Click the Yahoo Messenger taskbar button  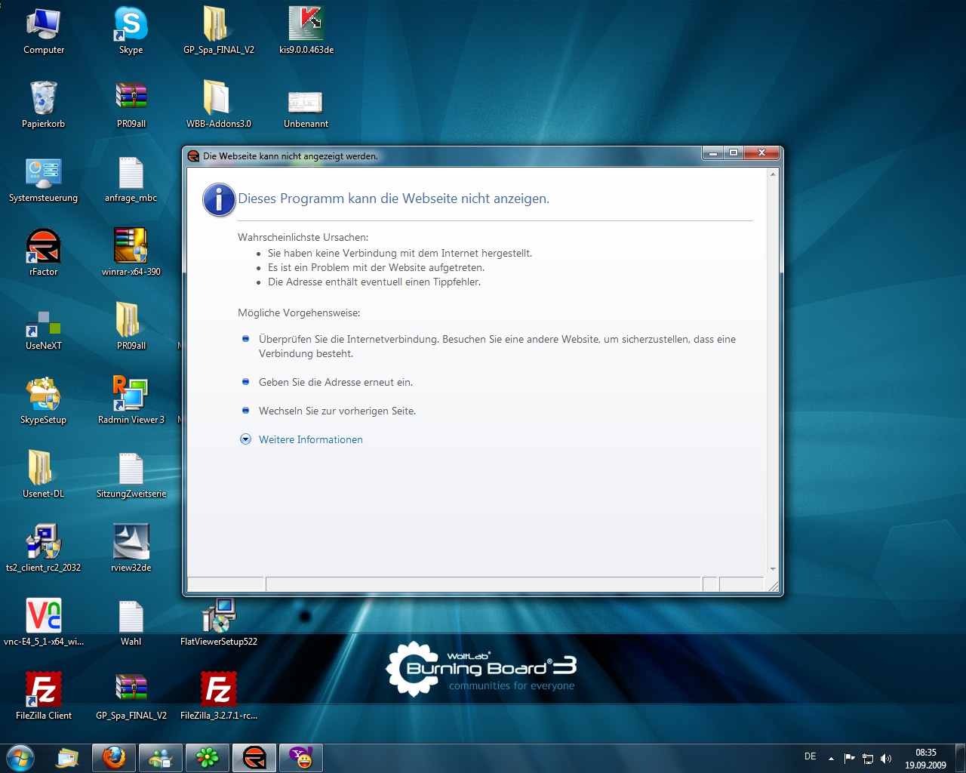coord(301,757)
